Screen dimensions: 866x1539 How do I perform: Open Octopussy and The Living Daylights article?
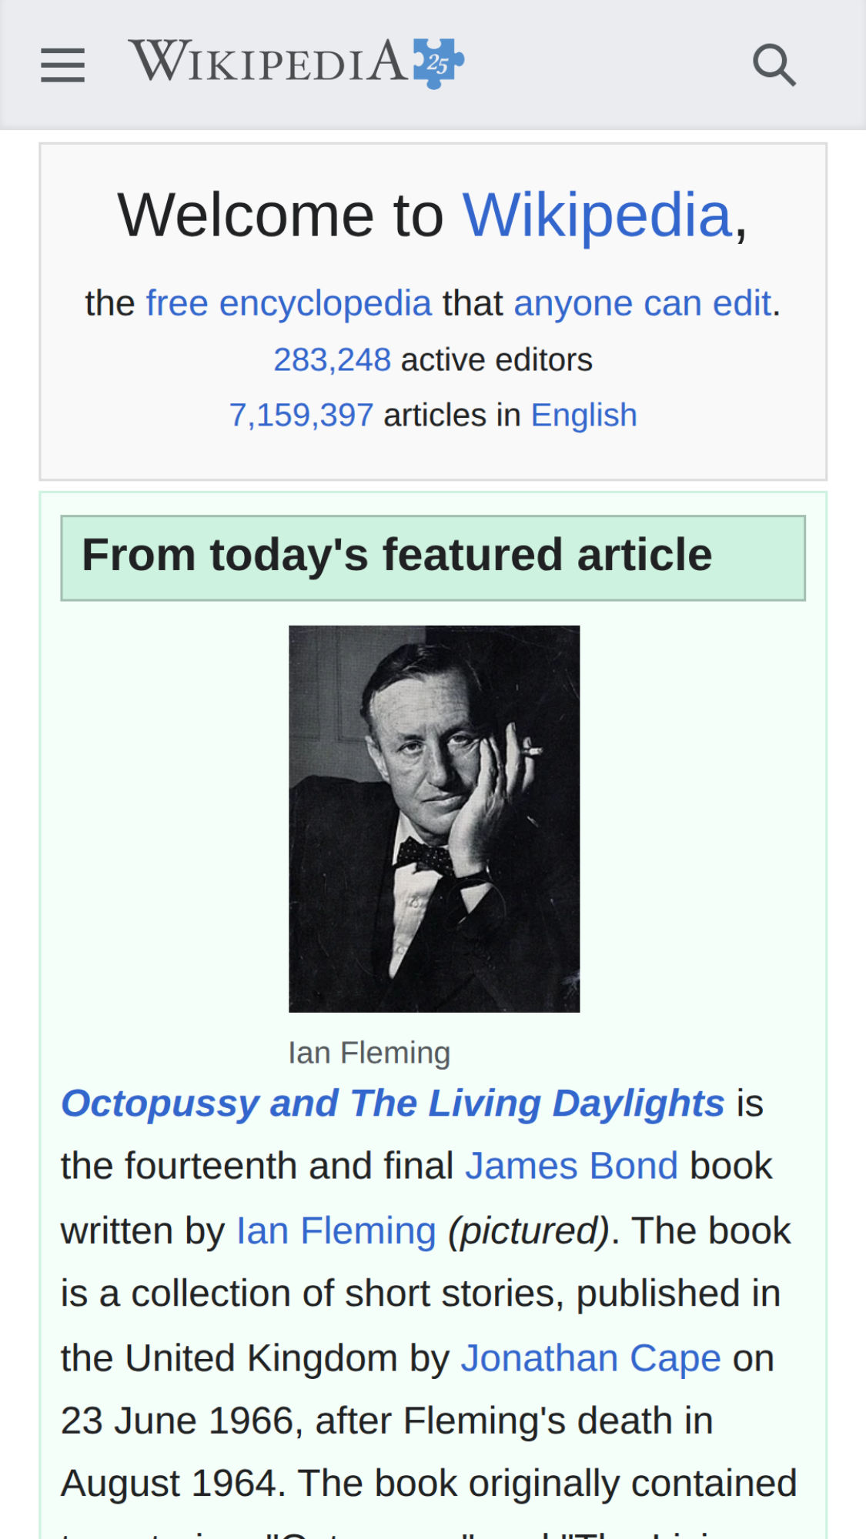point(393,1102)
